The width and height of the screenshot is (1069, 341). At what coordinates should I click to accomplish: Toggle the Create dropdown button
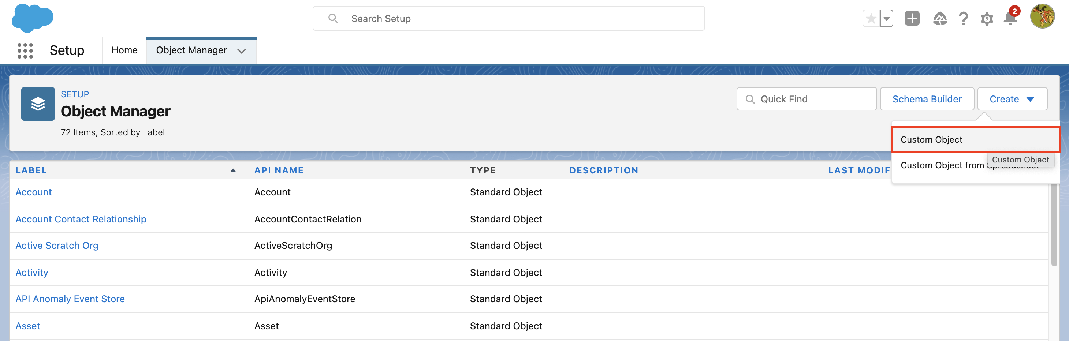coord(1012,99)
